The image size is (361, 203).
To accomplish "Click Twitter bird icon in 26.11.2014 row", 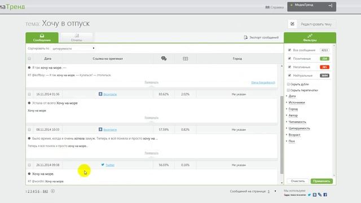I will tap(103, 165).
